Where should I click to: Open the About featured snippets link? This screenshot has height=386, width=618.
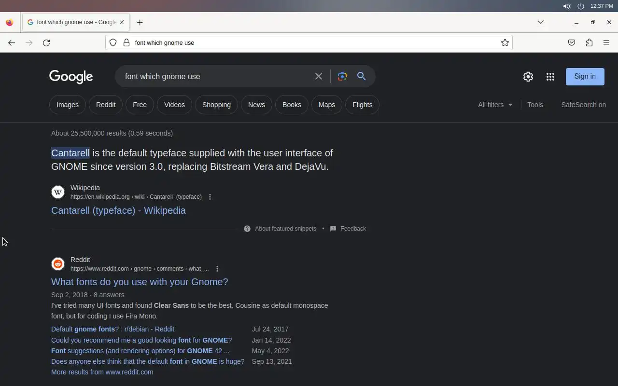tap(285, 229)
